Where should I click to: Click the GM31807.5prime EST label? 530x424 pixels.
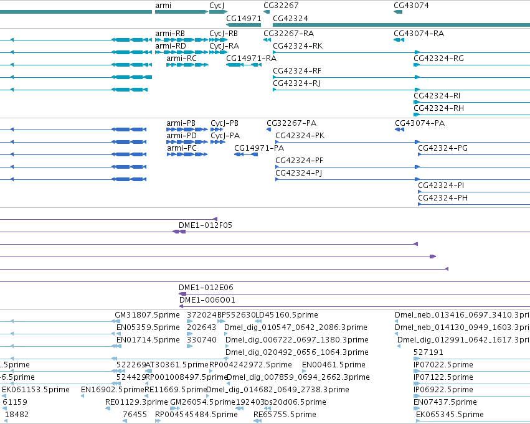coord(148,316)
